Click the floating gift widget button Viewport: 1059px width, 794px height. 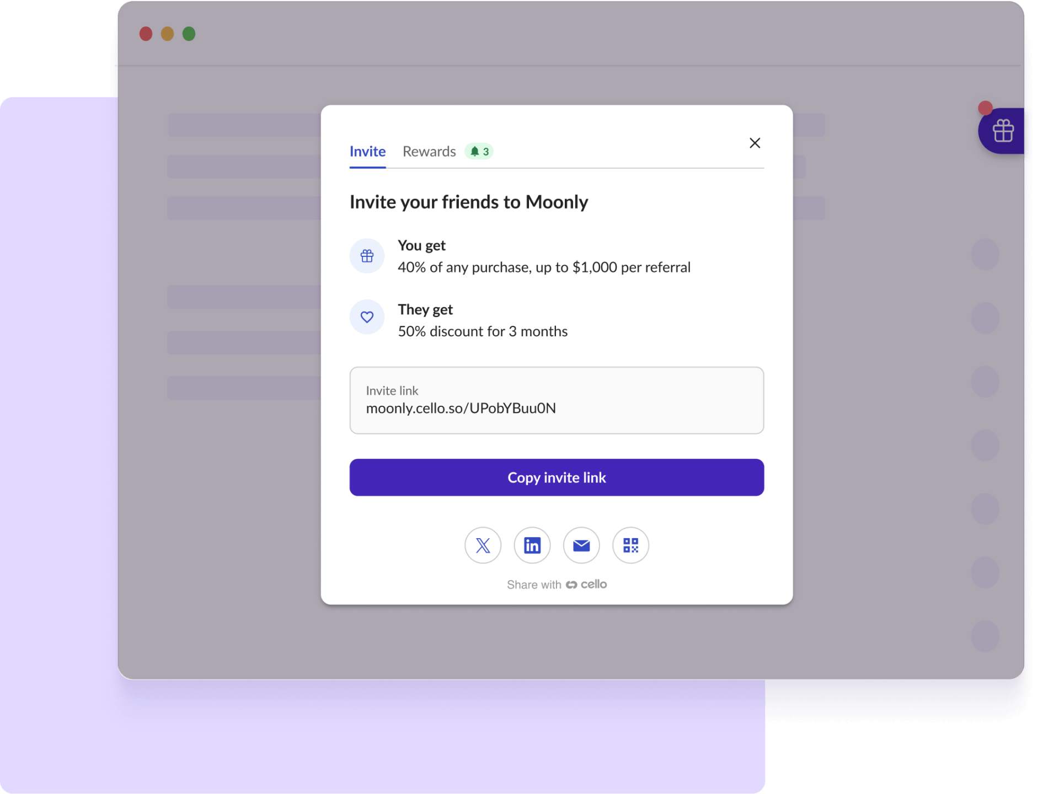coord(1002,131)
